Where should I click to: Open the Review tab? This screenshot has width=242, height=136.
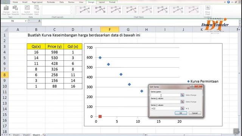pos(71,2)
